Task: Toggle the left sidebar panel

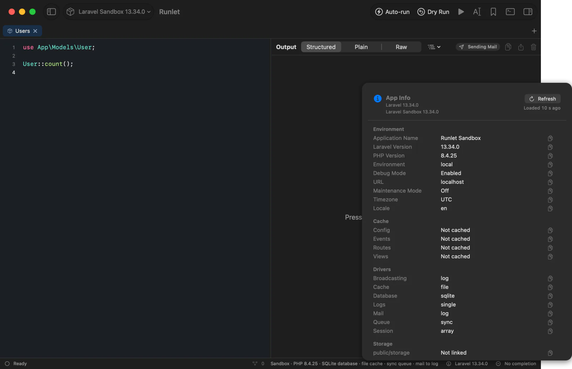Action: pyautogui.click(x=51, y=12)
